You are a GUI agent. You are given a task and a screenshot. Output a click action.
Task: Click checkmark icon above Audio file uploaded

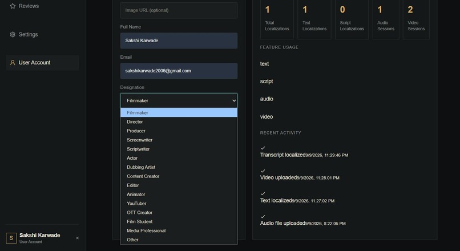(263, 216)
